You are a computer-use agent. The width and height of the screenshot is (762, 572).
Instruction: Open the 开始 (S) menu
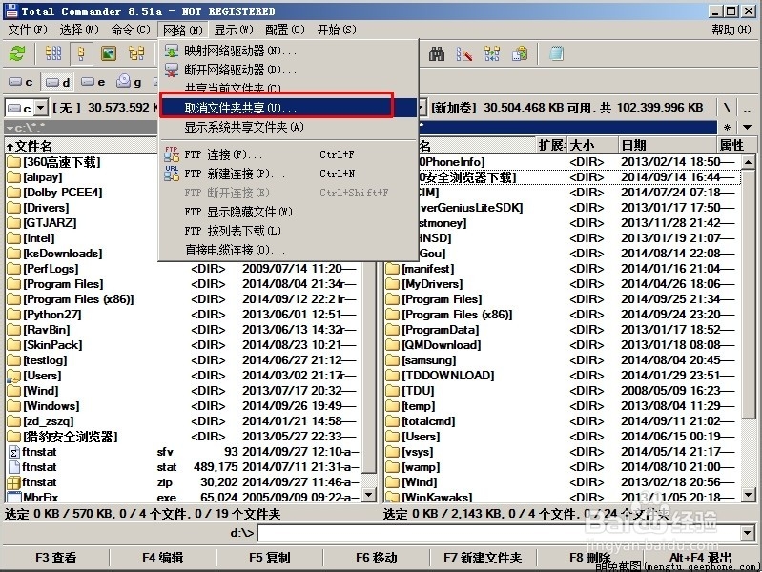[337, 31]
